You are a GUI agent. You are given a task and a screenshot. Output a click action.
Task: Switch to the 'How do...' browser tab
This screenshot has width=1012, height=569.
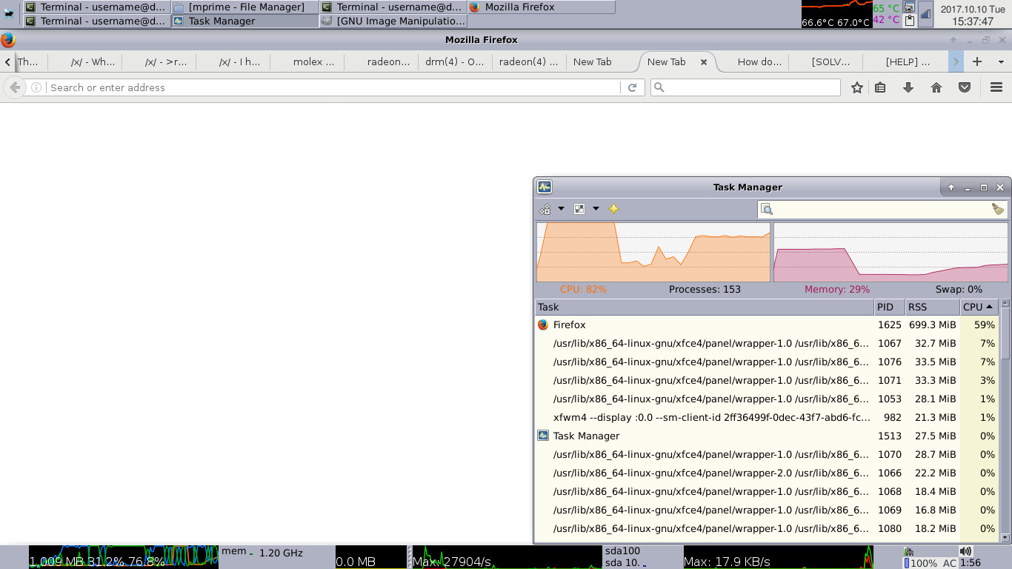tap(759, 62)
